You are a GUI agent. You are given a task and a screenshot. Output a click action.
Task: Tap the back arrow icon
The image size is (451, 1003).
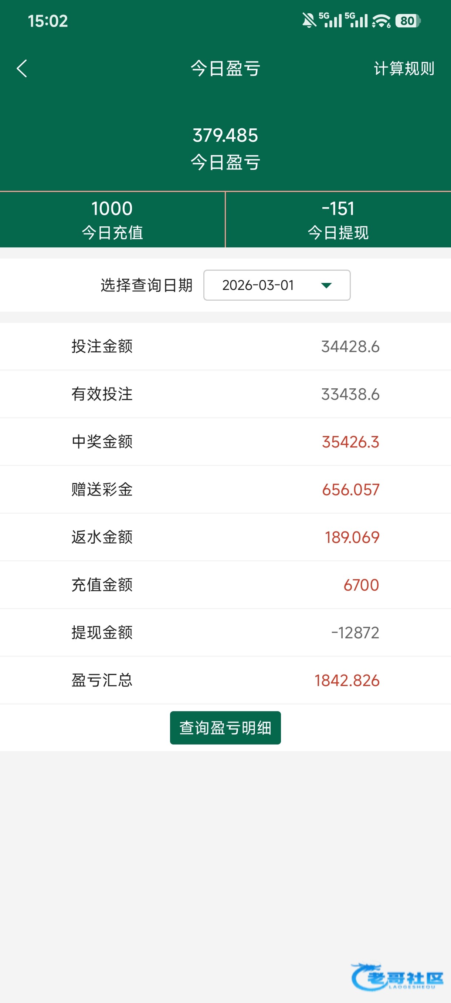[x=22, y=68]
